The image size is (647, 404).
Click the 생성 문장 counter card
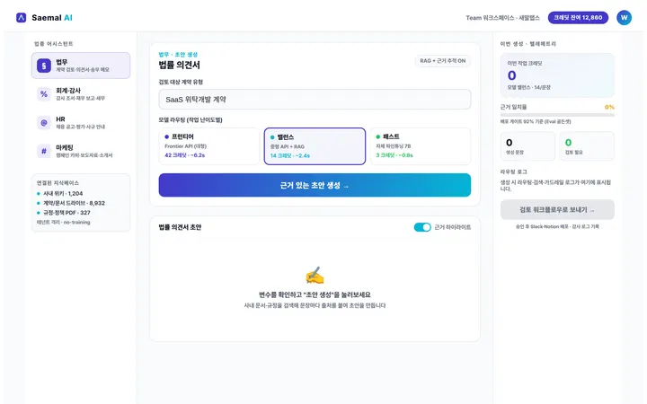[x=527, y=146]
